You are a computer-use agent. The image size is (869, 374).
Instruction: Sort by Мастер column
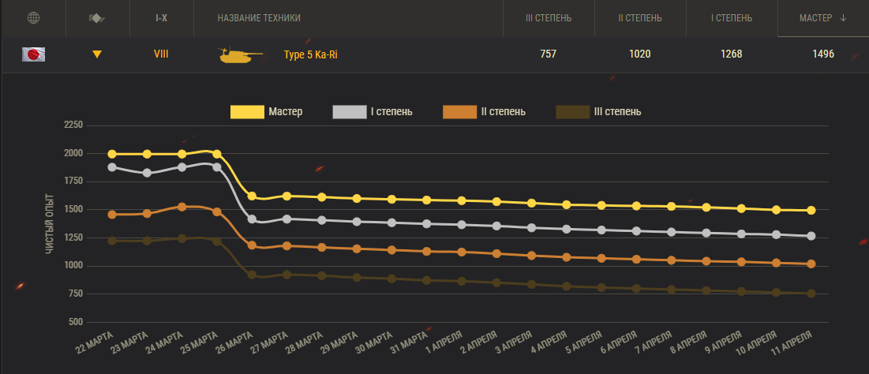(x=815, y=18)
